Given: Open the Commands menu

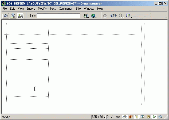Looking at the screenshot, I should [66, 9].
